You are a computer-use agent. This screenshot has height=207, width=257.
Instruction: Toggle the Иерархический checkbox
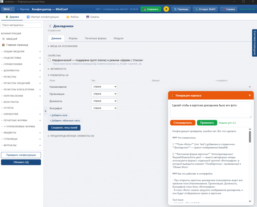tap(49, 60)
